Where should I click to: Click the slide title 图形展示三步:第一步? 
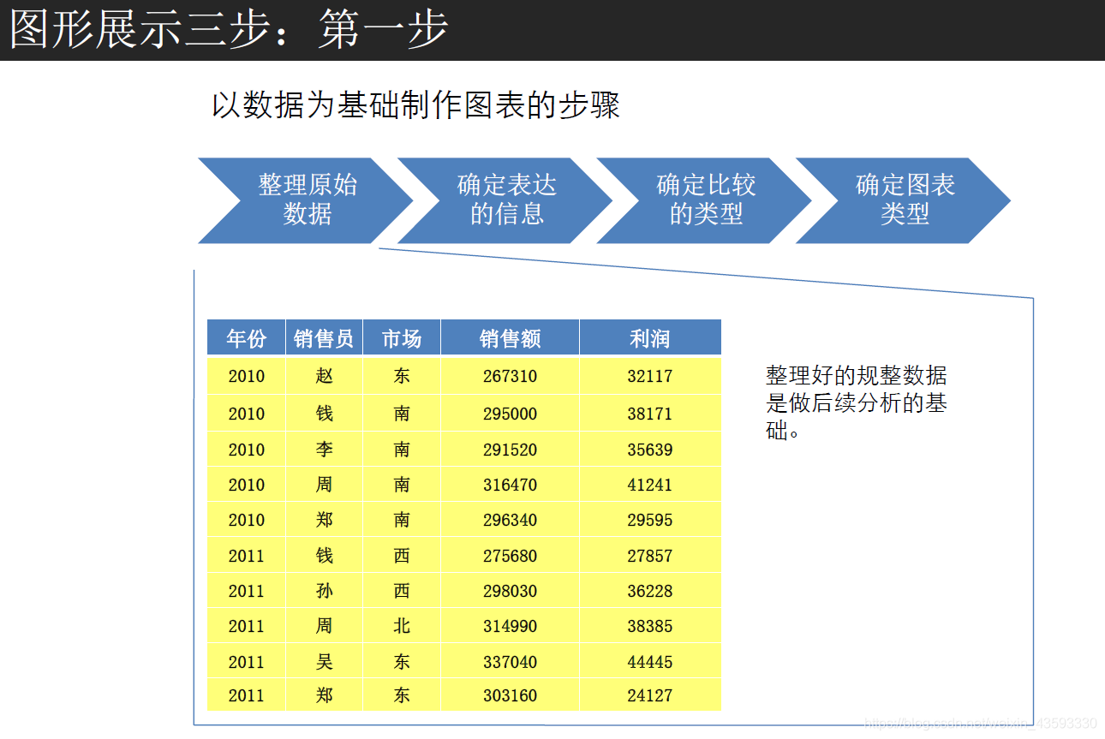pyautogui.click(x=230, y=30)
